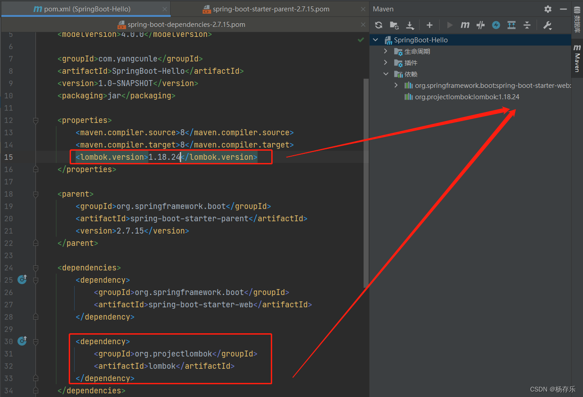The width and height of the screenshot is (583, 397).
Task: Collapse all in Maven tree
Action: (527, 25)
